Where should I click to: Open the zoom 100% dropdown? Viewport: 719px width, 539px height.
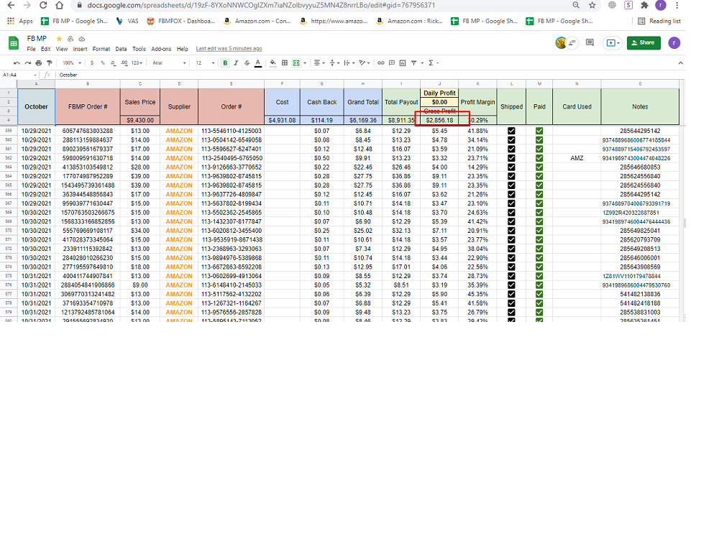pos(72,63)
